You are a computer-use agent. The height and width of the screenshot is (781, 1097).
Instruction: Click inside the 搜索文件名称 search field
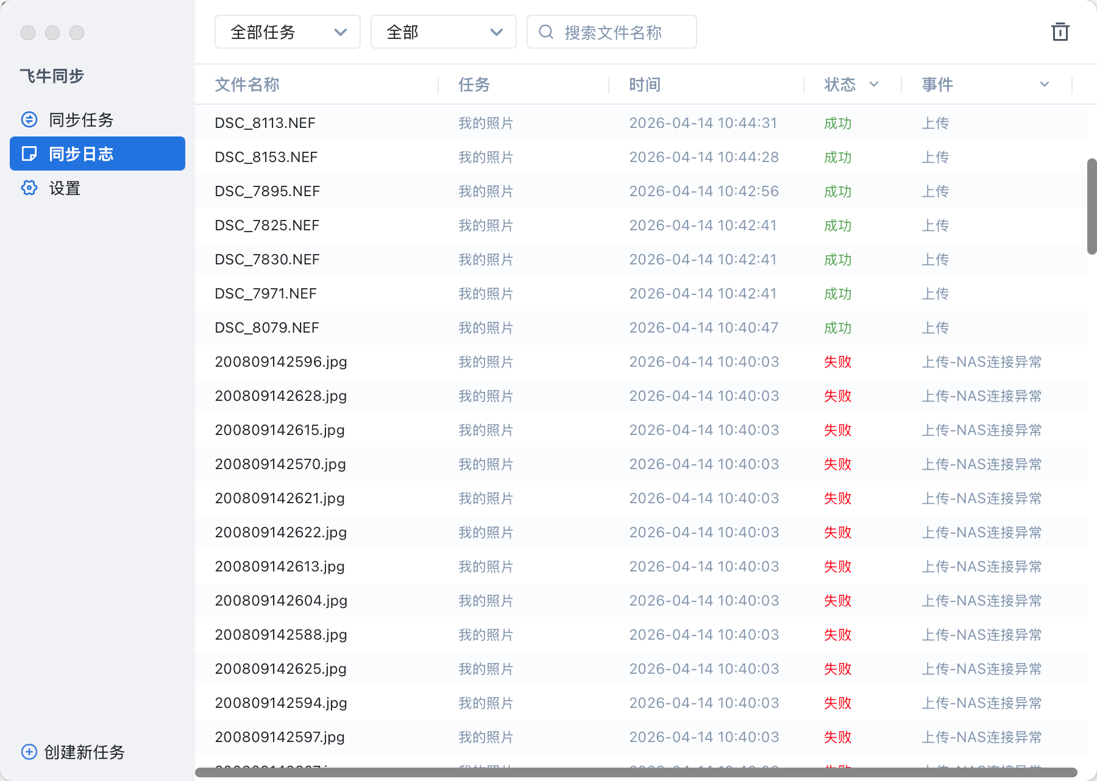pyautogui.click(x=612, y=32)
